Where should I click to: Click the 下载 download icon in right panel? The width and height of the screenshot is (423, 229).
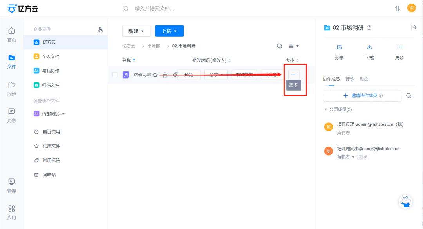[369, 47]
